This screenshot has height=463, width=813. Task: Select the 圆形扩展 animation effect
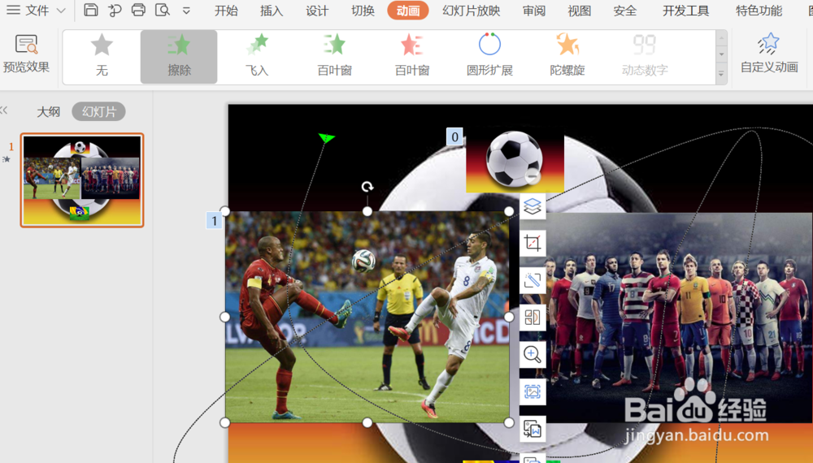(489, 56)
